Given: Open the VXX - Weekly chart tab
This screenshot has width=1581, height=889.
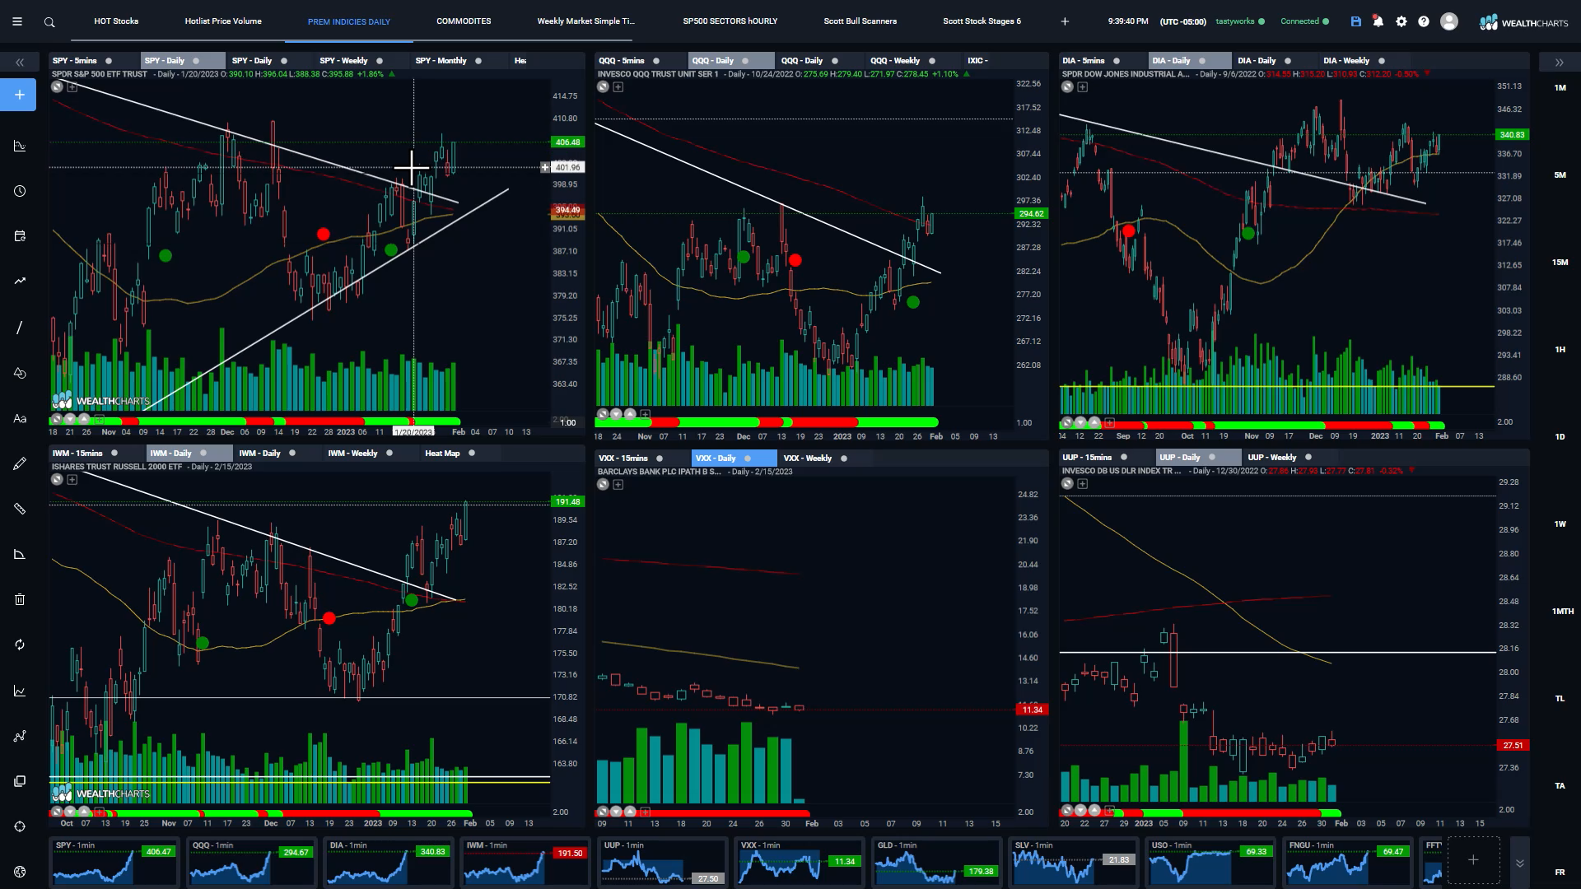Looking at the screenshot, I should [807, 458].
